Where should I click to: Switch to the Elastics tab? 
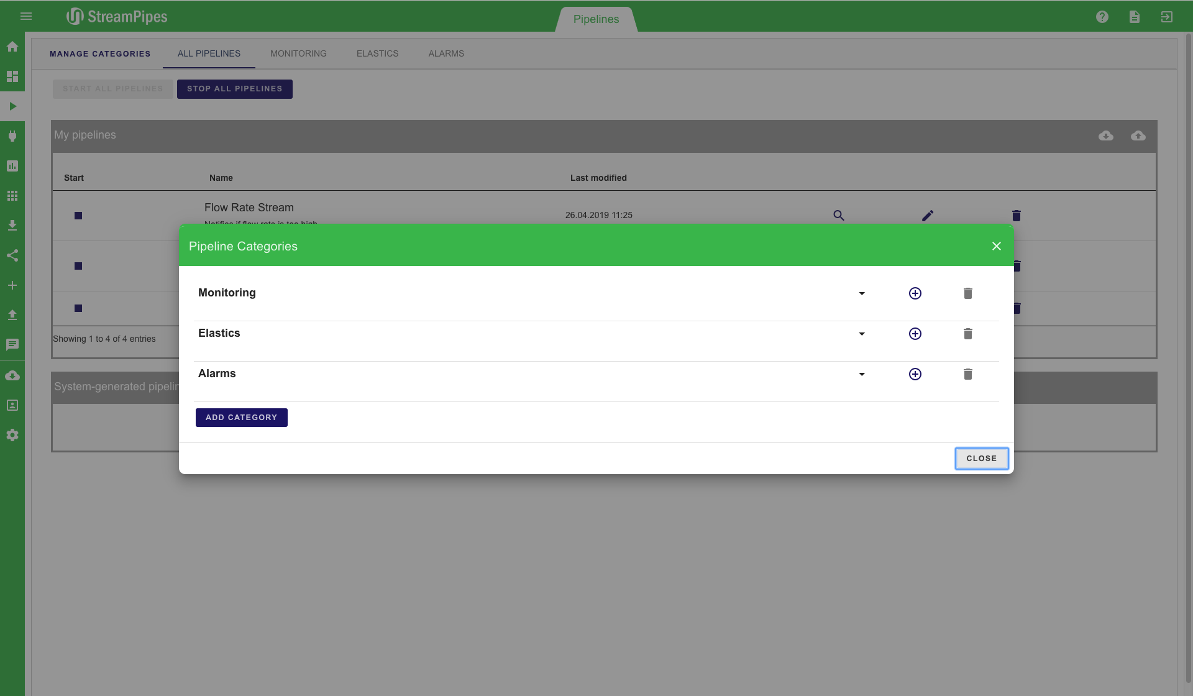tap(377, 53)
